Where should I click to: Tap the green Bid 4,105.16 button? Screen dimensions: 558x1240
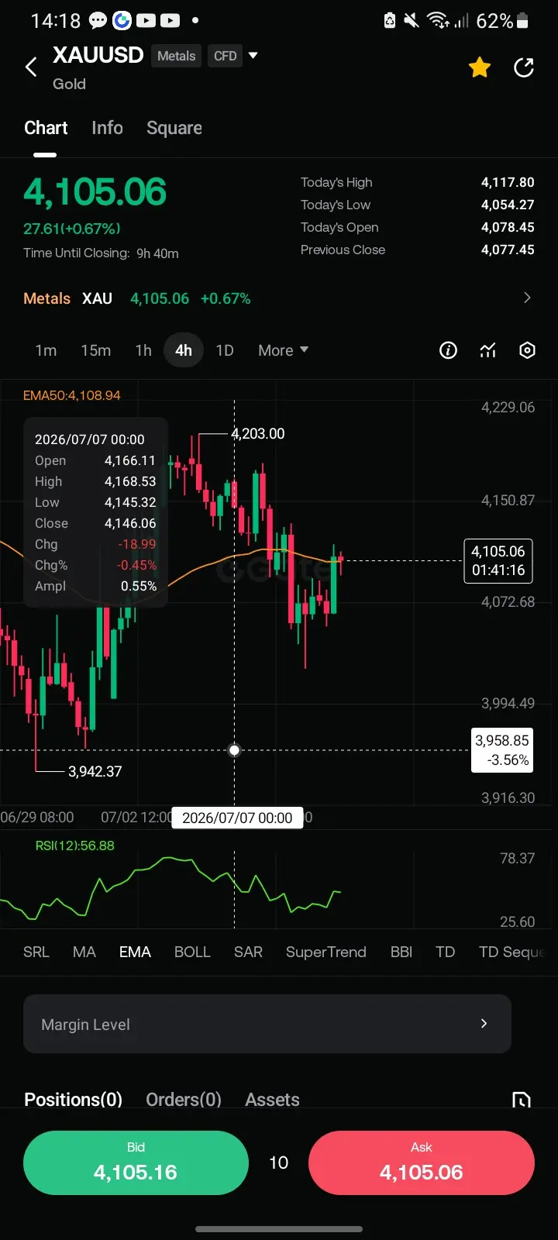tap(136, 1162)
